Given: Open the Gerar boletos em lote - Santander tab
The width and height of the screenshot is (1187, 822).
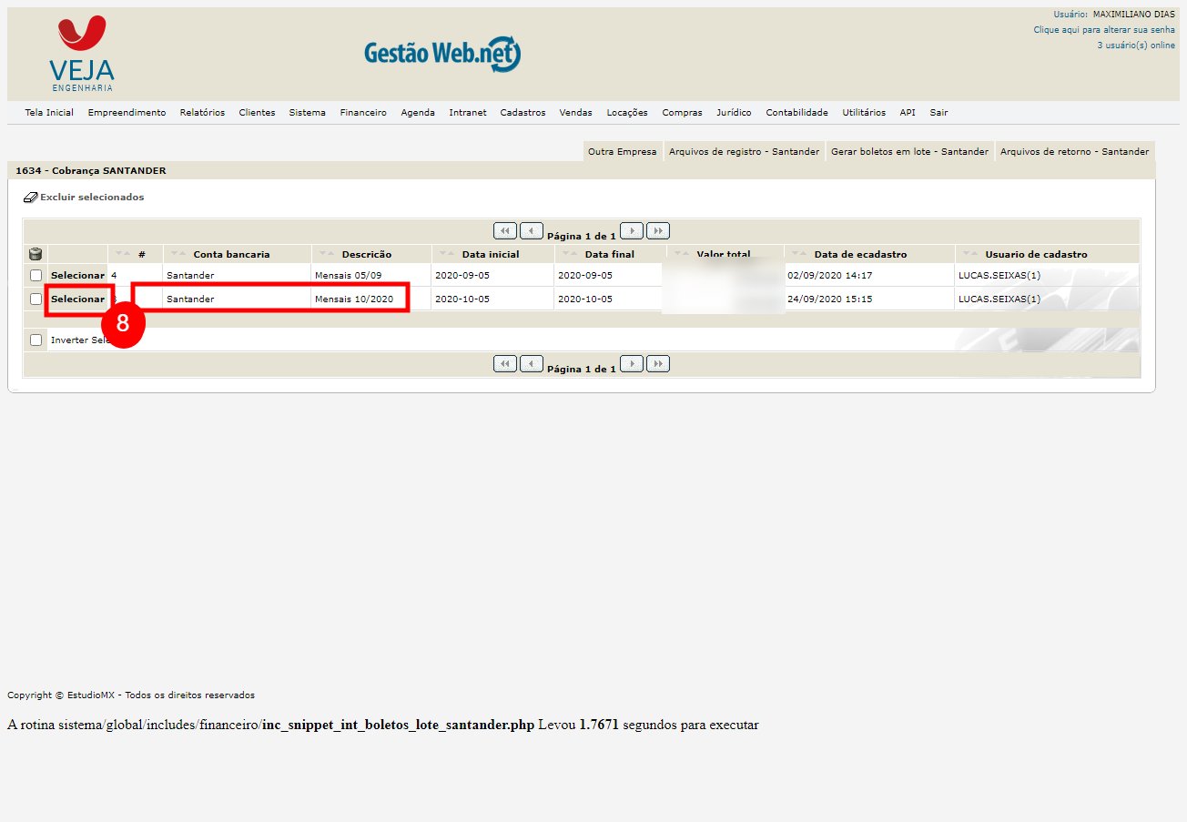Looking at the screenshot, I should tap(909, 152).
